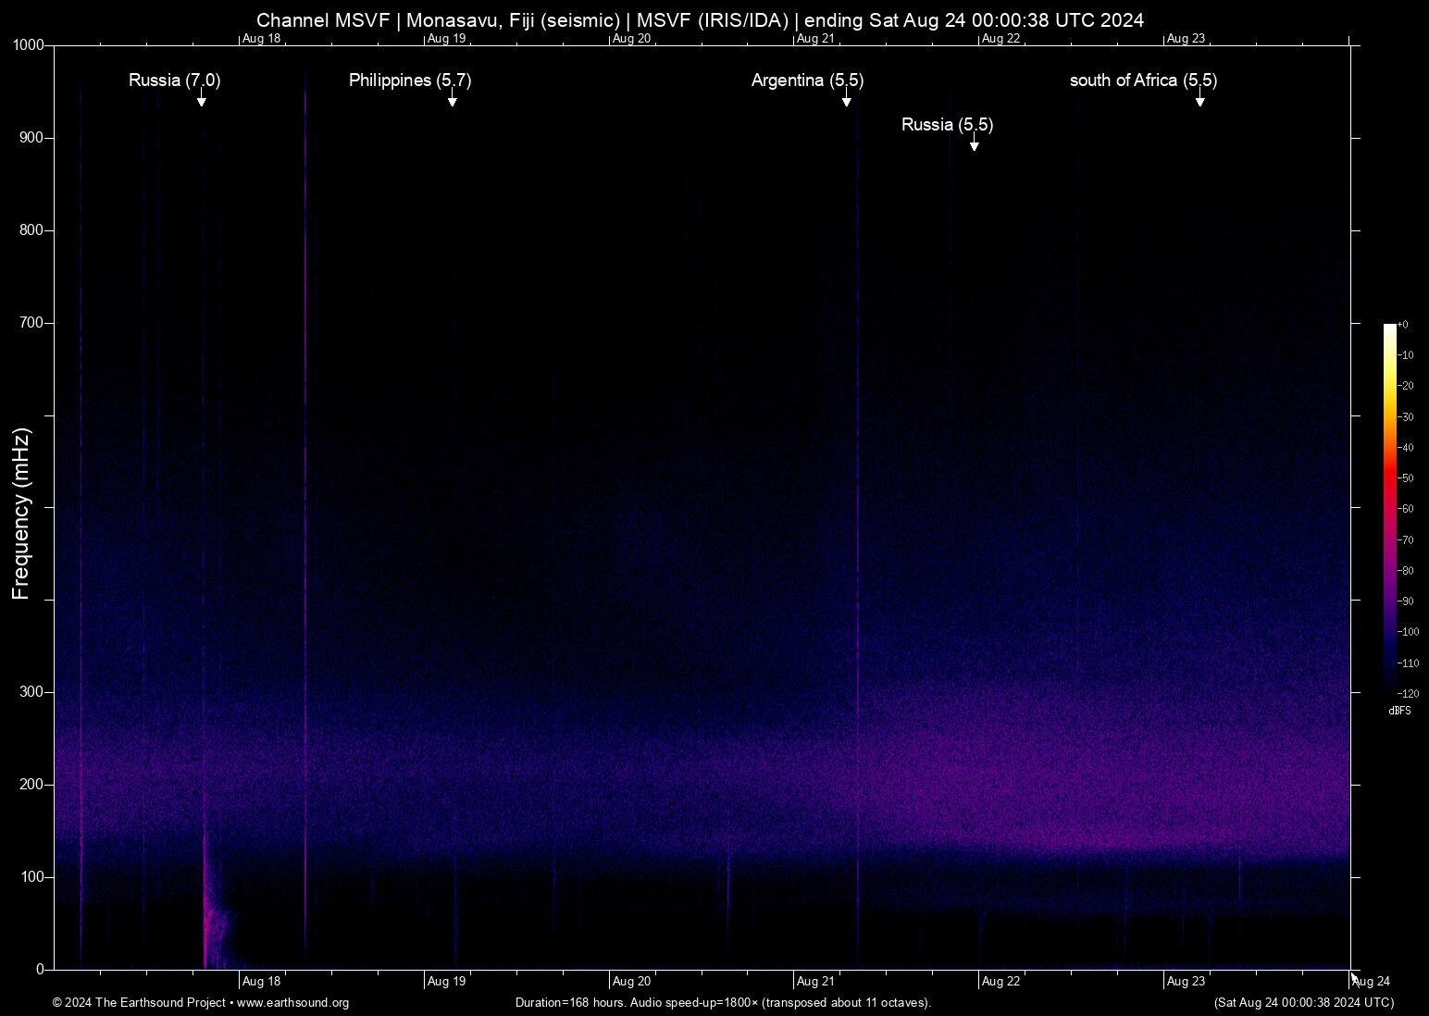This screenshot has height=1016, width=1429.
Task: Click the Aug 22 label on the bottom axis
Action: (x=1001, y=982)
